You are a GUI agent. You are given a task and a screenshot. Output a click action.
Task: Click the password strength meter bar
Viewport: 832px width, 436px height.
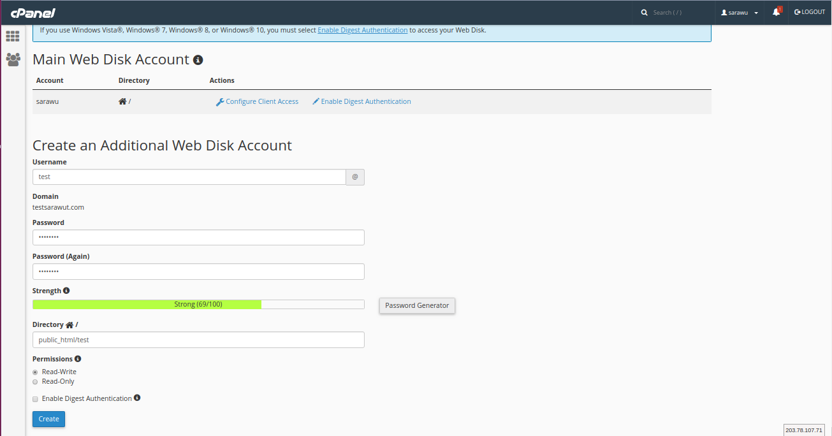(198, 305)
